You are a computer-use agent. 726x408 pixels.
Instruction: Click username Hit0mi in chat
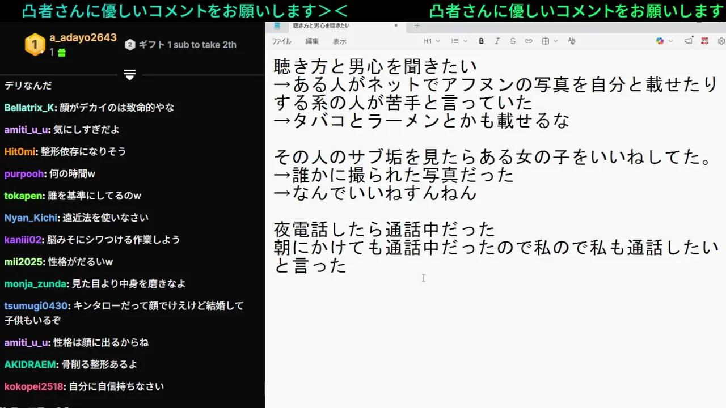20,152
